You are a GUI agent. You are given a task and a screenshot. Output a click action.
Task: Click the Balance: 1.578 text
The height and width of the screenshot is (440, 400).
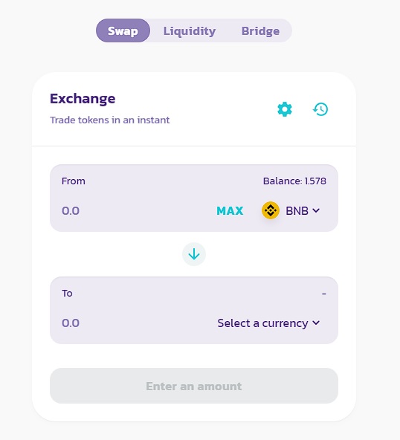(x=294, y=181)
